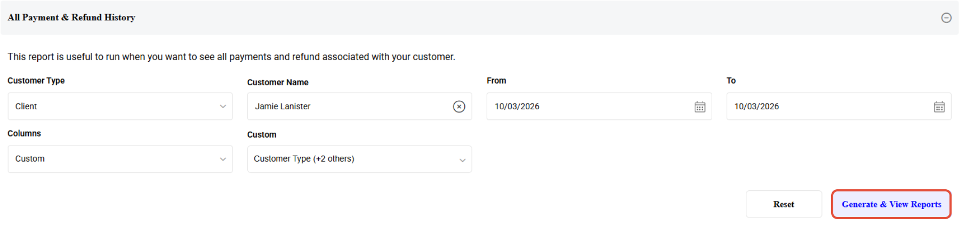Click the All Payment & Refund History title

point(71,18)
